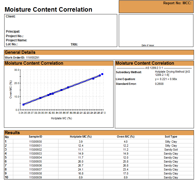Select Work Order ID value 11W00291

(33, 58)
